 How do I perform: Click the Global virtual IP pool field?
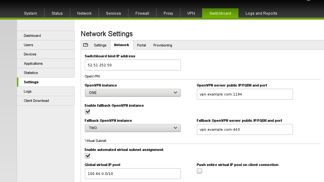pos(133,174)
